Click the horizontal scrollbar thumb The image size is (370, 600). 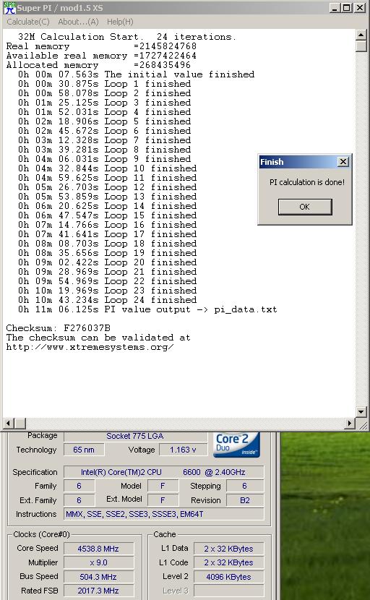tap(20, 423)
